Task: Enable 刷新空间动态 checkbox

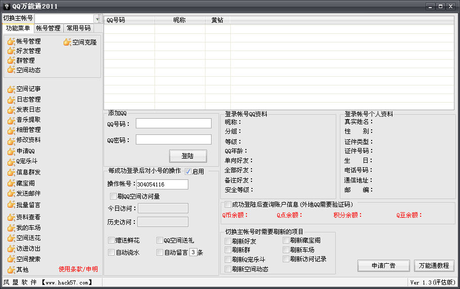Action: tap(228, 269)
